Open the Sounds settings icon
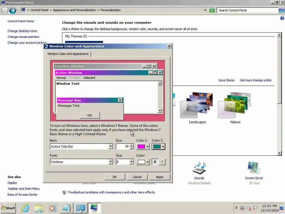 (x=199, y=168)
